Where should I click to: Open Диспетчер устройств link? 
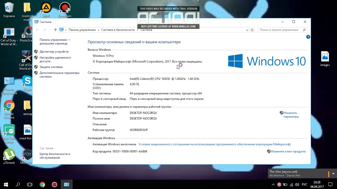(54, 52)
